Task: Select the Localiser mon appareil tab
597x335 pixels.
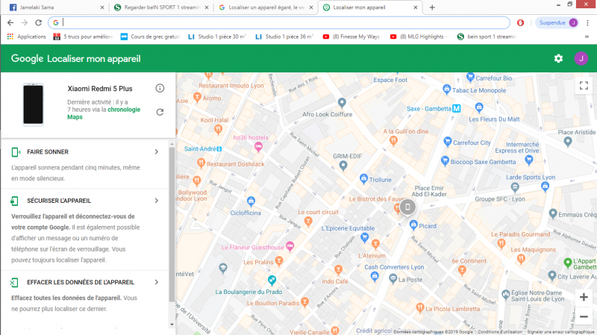Action: pyautogui.click(x=370, y=7)
